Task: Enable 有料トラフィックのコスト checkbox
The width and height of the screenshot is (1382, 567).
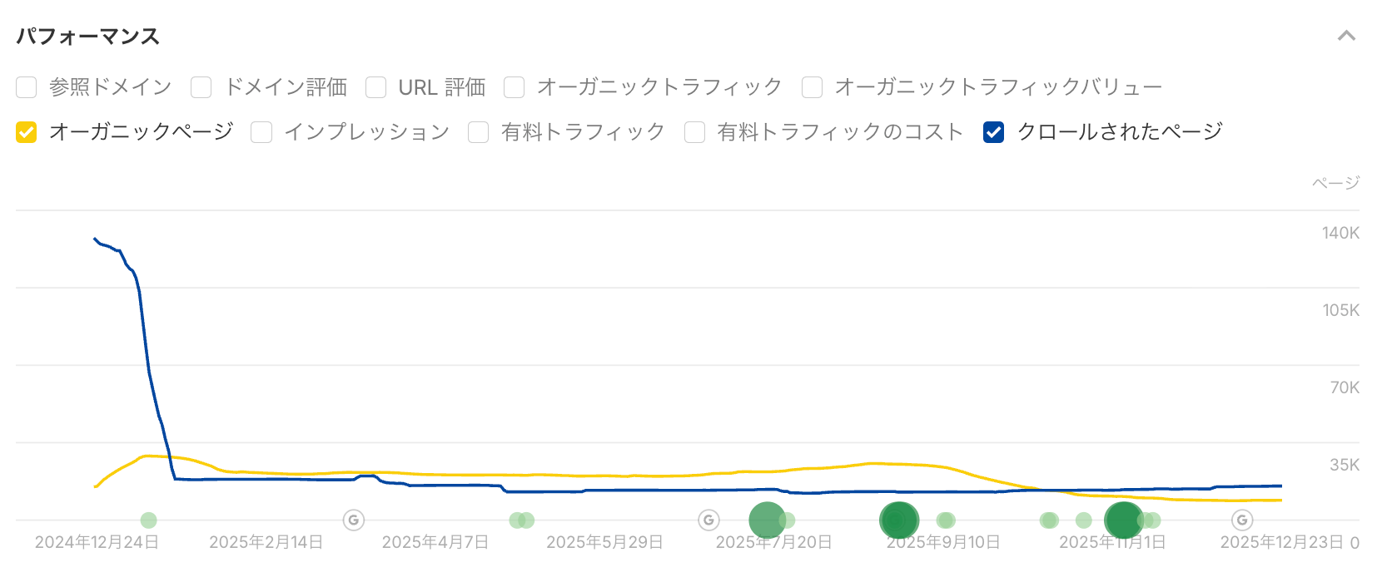Action: click(695, 132)
